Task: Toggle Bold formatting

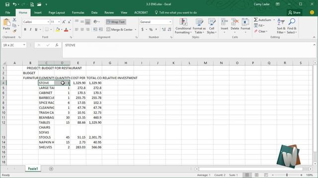Action: click(25, 30)
